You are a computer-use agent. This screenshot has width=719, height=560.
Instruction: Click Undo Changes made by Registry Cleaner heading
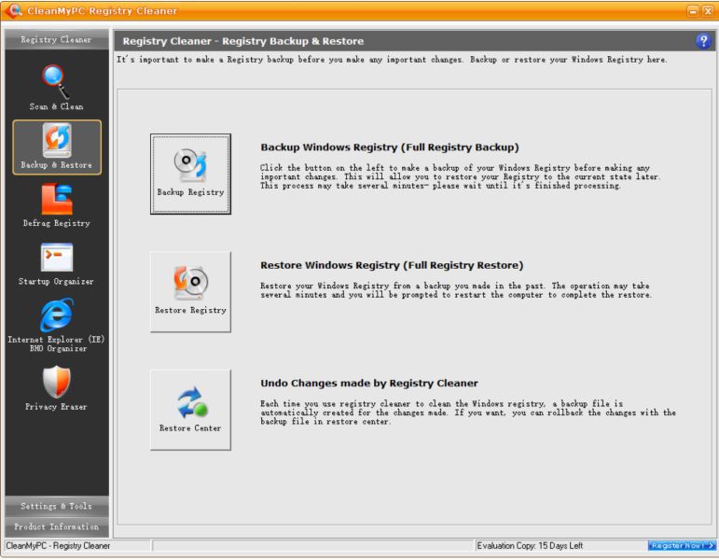click(x=369, y=384)
